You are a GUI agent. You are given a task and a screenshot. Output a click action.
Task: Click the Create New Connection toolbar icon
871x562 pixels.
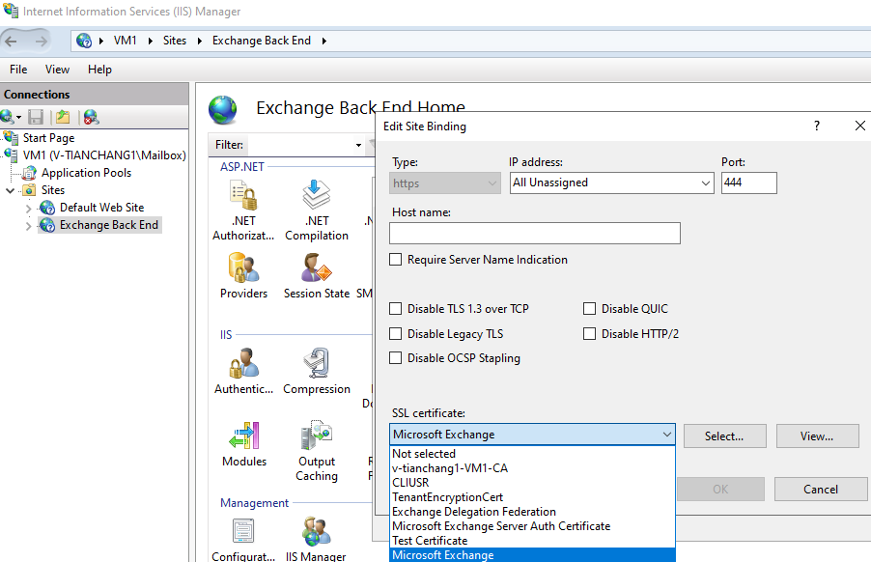pos(7,117)
